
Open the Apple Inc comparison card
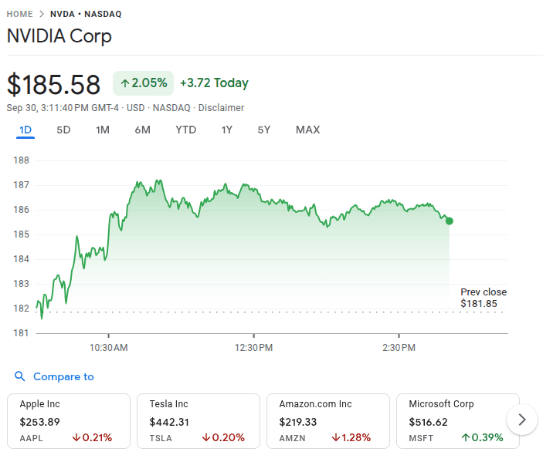(68, 420)
